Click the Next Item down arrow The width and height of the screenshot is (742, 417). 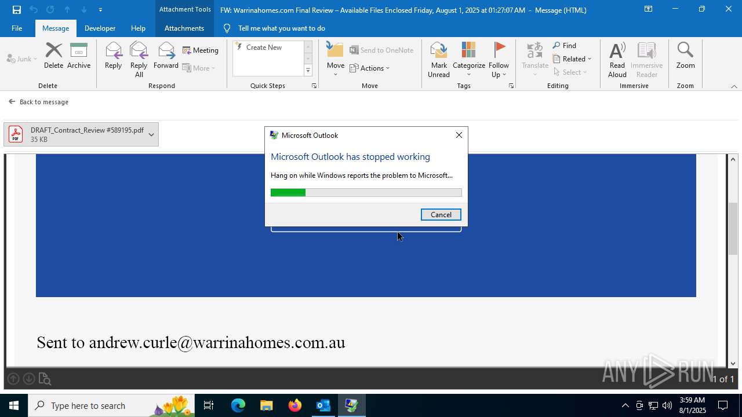(84, 10)
